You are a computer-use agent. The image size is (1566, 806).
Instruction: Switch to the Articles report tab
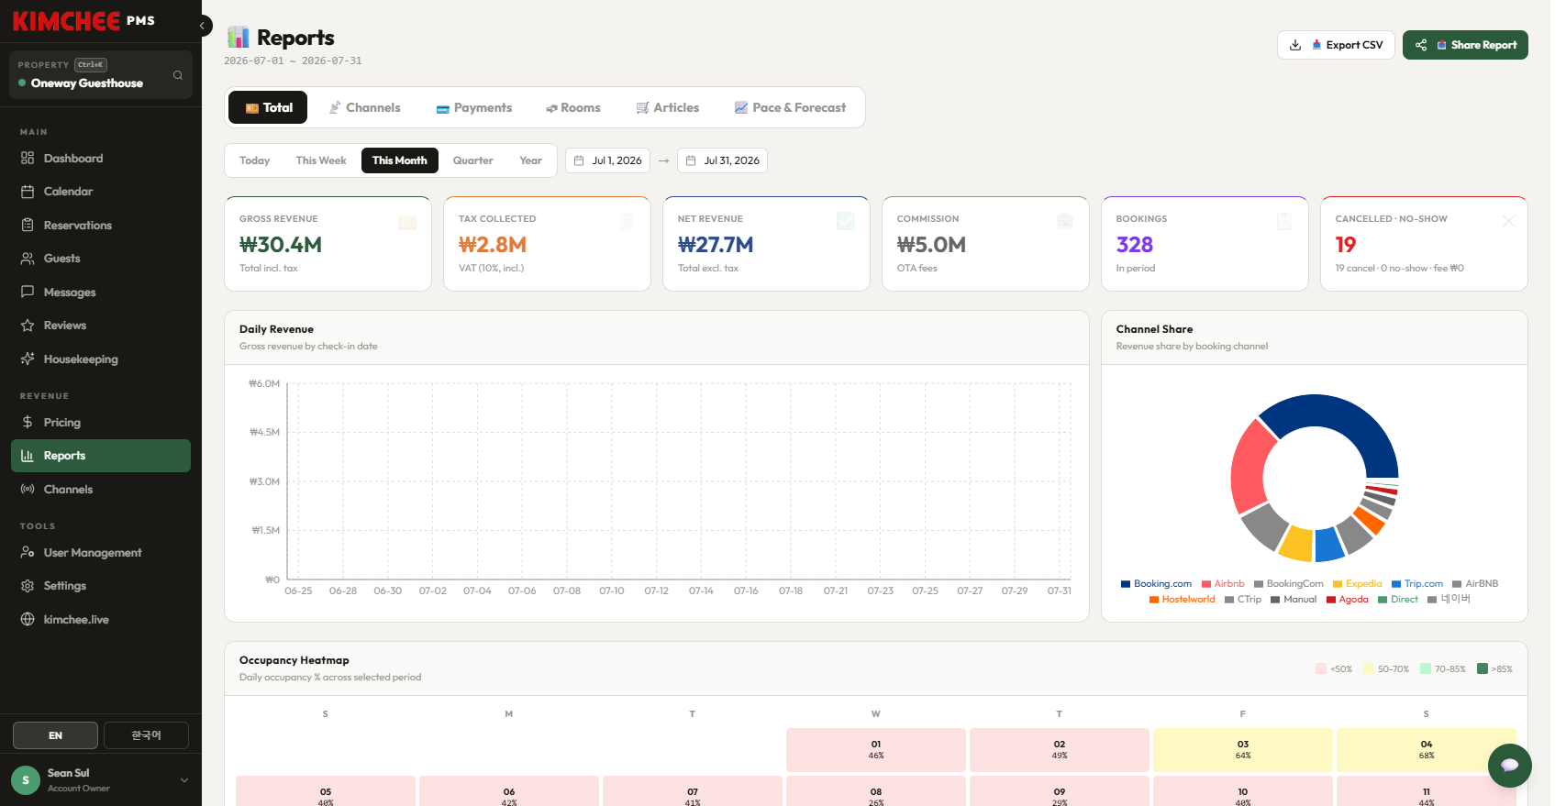[x=667, y=107]
